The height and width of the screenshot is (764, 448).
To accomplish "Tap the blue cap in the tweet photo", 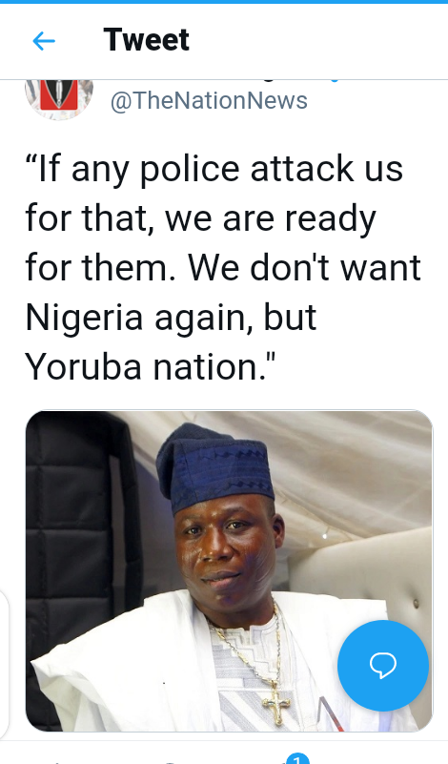I will 214,466.
